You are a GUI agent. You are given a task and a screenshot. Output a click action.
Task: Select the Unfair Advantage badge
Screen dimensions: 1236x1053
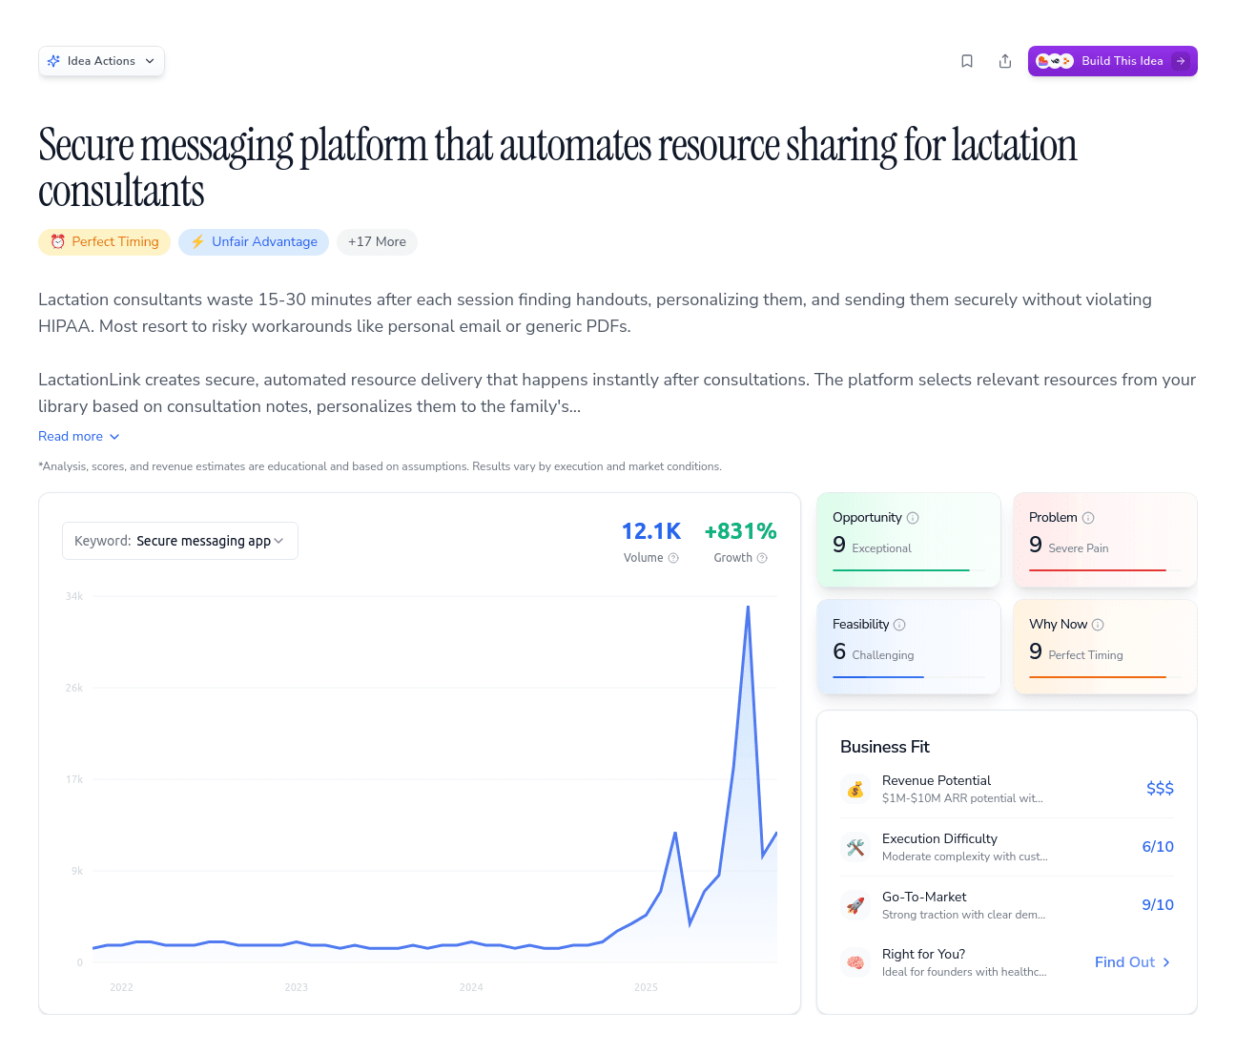(254, 242)
